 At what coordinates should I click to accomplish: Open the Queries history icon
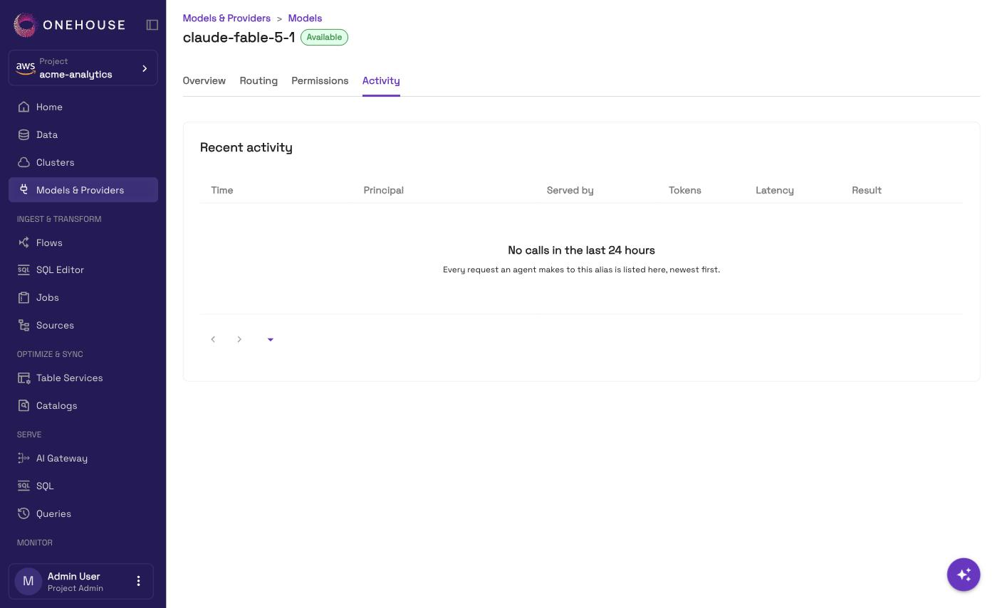click(24, 513)
